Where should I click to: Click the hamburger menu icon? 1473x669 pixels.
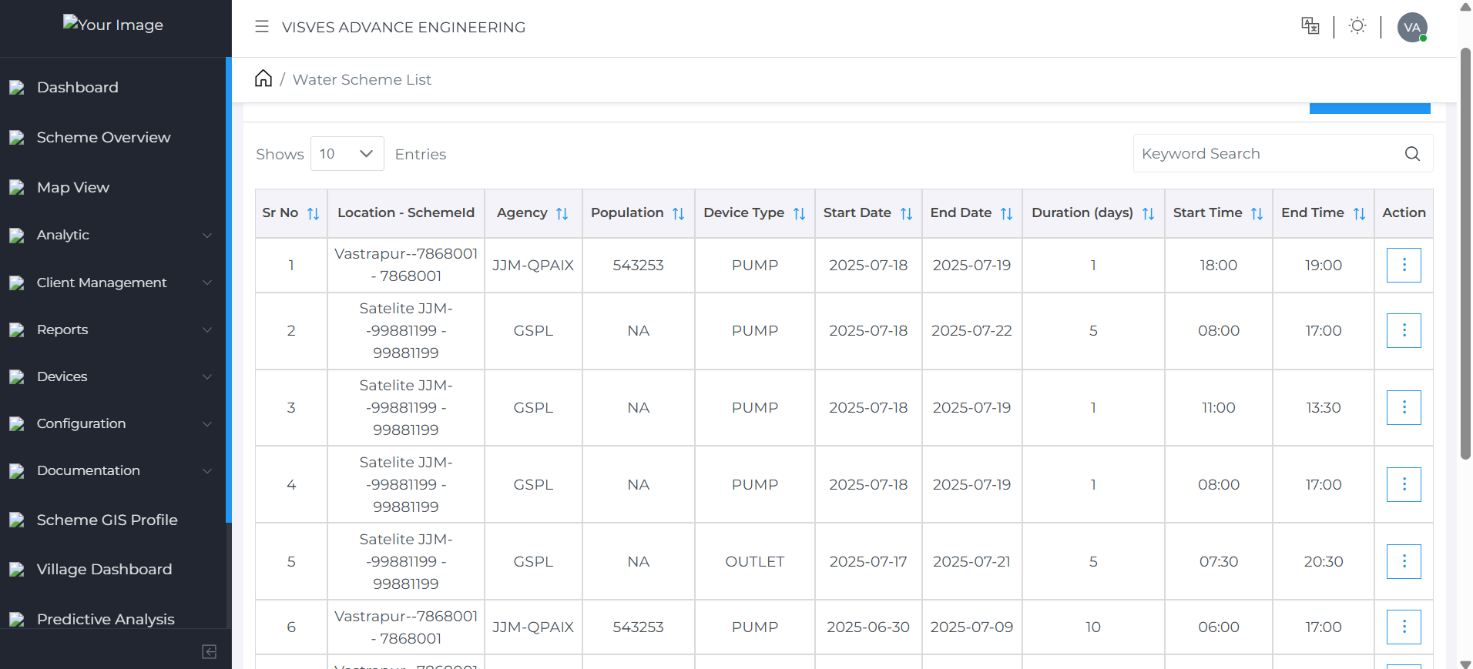coord(262,27)
